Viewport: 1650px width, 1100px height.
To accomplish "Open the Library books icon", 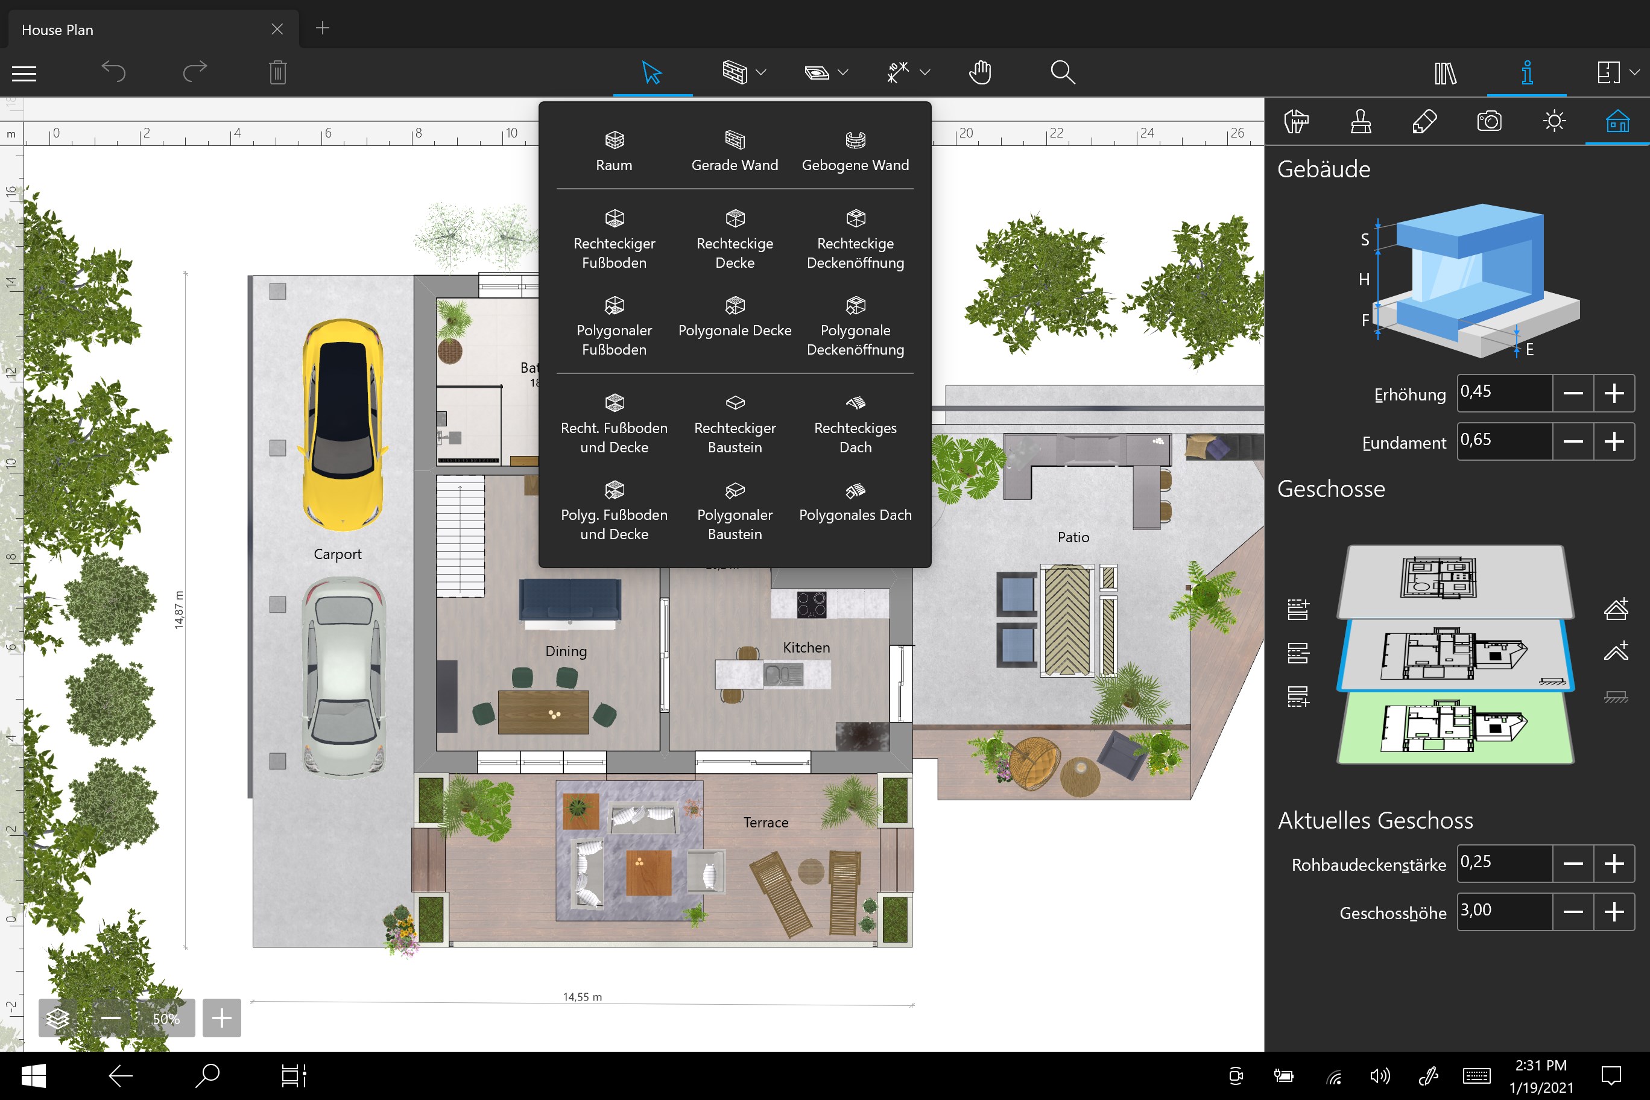I will 1445,72.
